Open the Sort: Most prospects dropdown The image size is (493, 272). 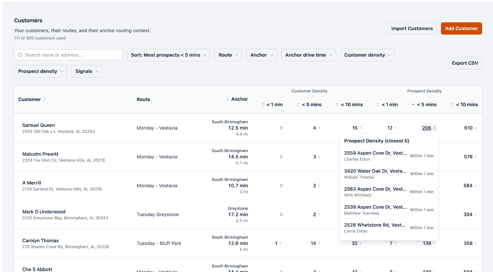point(169,55)
